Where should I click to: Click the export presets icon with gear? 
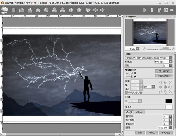(x=63, y=10)
